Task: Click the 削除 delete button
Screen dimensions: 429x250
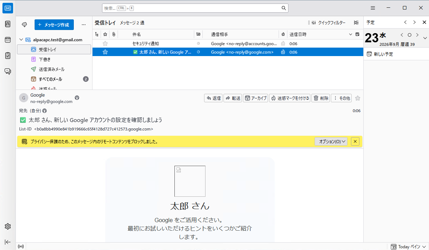Action: [321, 98]
